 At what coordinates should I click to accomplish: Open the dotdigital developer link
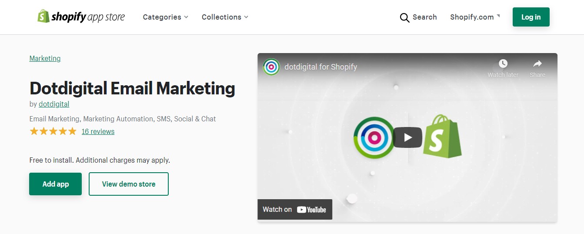54,104
